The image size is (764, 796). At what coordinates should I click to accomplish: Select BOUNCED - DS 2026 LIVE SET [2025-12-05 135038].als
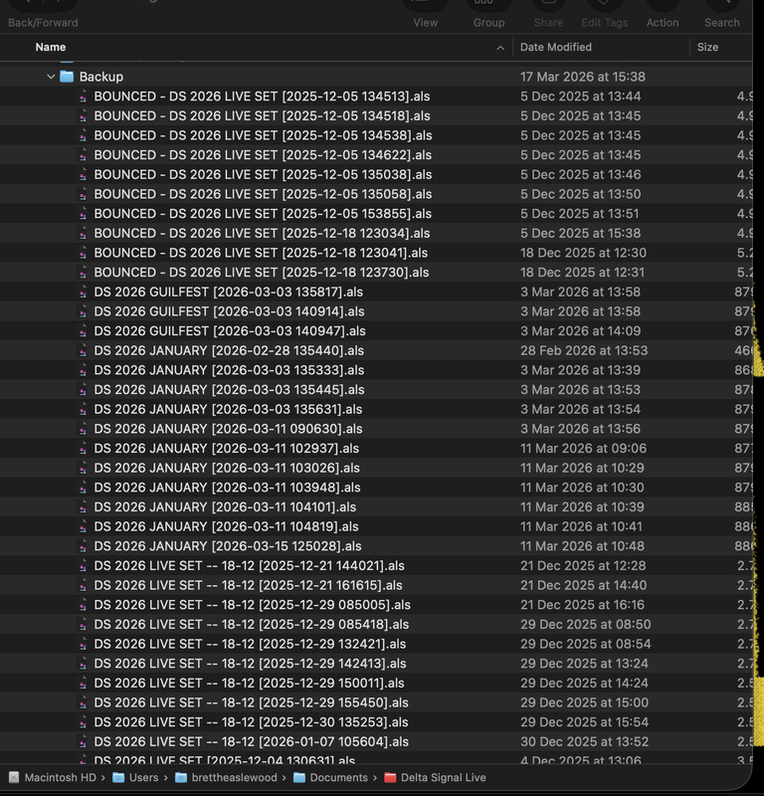263,175
